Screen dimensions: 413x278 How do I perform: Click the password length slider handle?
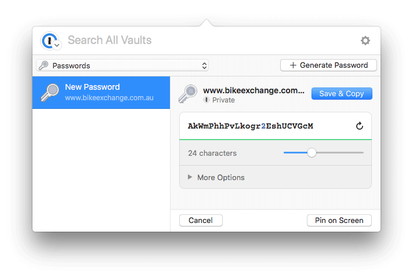click(x=311, y=152)
